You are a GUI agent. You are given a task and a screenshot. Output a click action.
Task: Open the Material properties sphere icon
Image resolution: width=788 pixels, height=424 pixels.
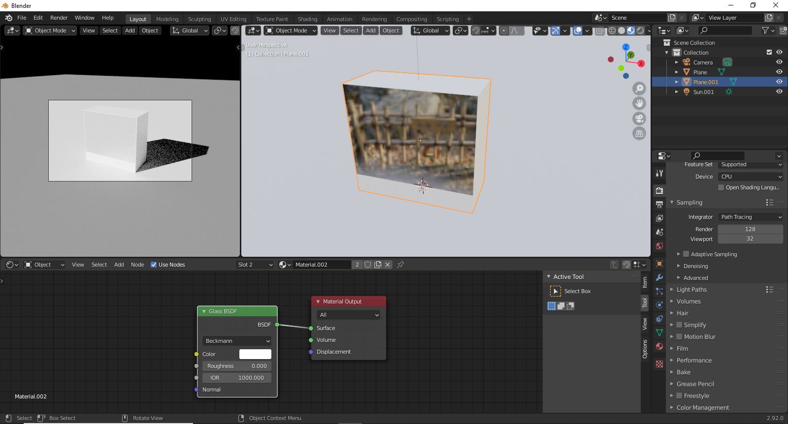(x=659, y=346)
